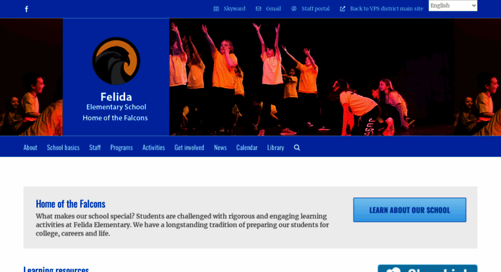Open the Facebook icon link
Screen dimensions: 501x272
tap(26, 9)
